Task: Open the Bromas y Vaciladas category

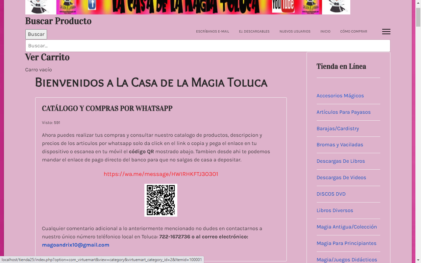Action: coord(340,145)
